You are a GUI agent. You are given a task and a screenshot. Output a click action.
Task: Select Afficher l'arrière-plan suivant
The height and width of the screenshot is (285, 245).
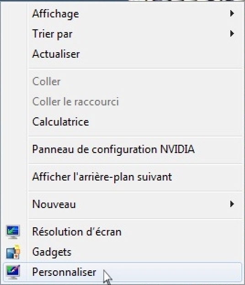(x=102, y=177)
